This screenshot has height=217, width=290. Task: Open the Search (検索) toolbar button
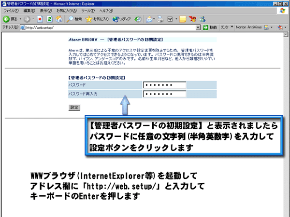(74, 19)
